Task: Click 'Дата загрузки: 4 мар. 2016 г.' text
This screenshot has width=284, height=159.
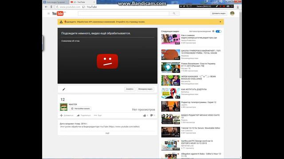Action: coord(74,124)
